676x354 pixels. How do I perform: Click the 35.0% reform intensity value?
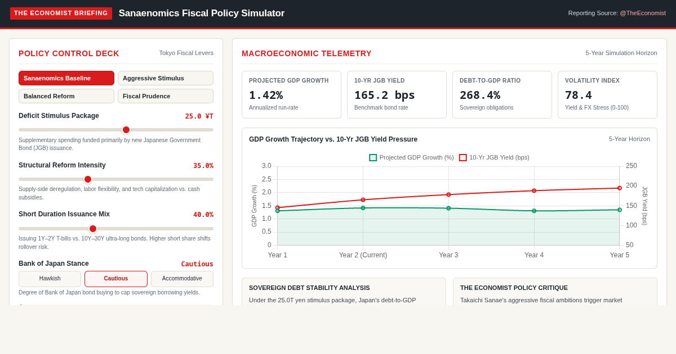tap(203, 166)
